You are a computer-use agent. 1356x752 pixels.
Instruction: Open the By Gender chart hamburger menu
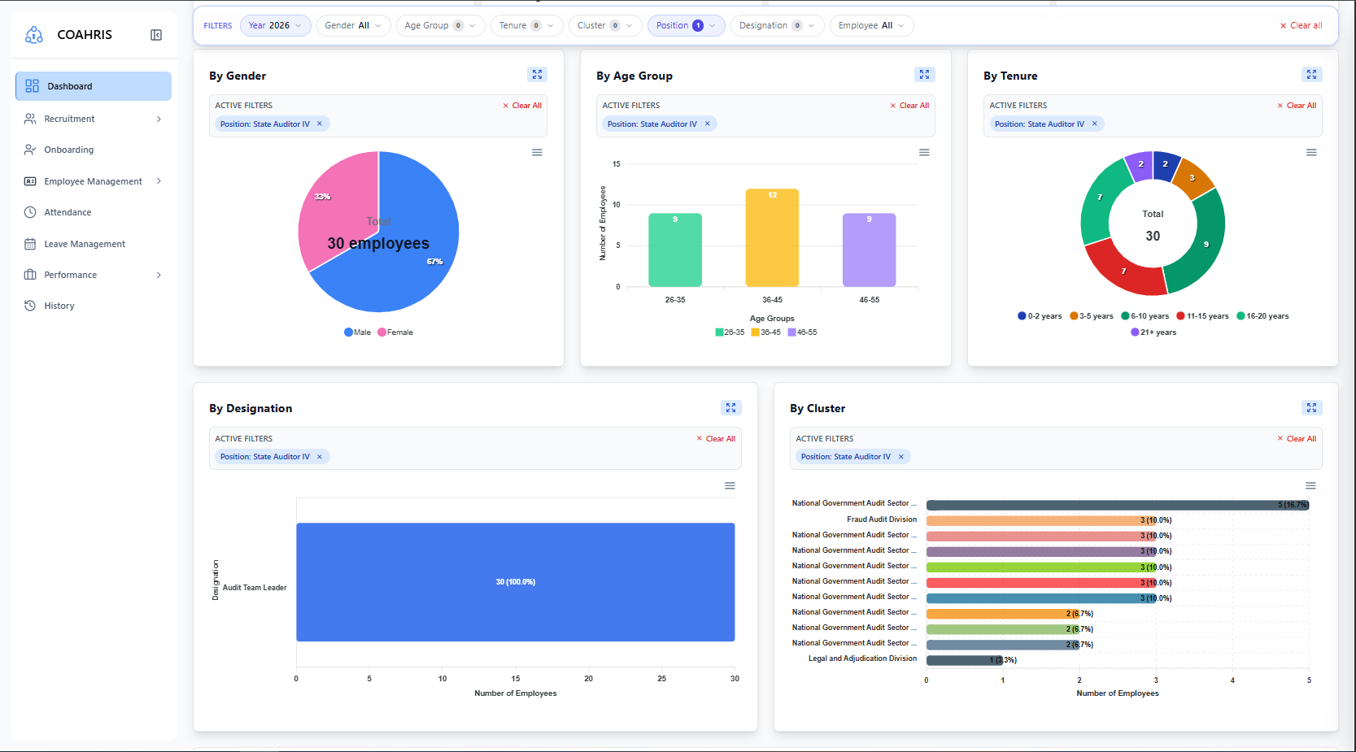click(537, 153)
